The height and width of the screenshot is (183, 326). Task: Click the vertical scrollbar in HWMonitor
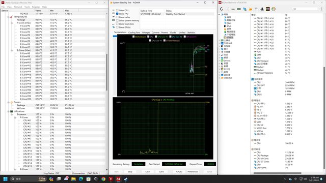click(x=107, y=72)
